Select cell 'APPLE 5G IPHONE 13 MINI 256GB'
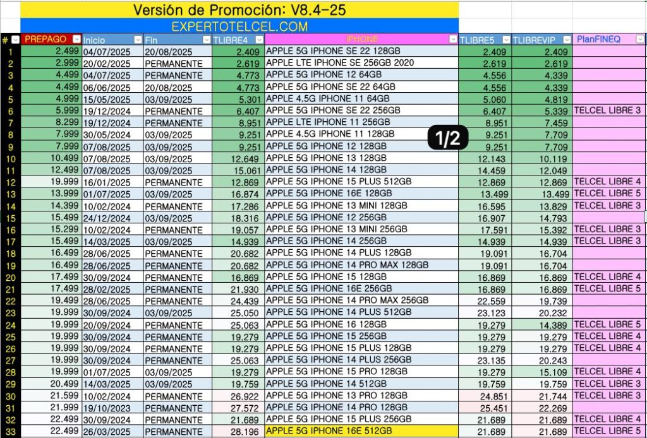Viewport: 647px width, 438px height. 361,230
